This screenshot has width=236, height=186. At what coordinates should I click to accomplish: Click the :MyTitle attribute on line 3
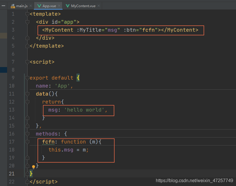[89, 30]
